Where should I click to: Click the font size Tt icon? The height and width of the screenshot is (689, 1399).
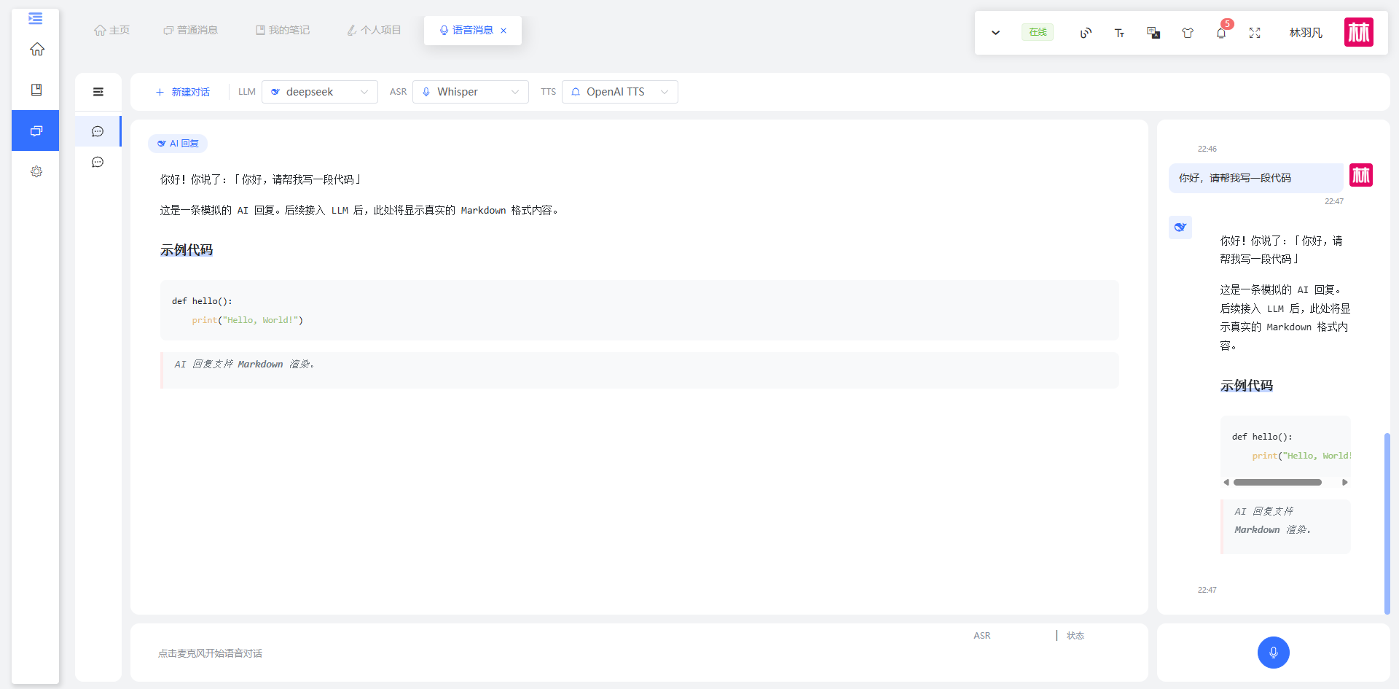[1120, 33]
